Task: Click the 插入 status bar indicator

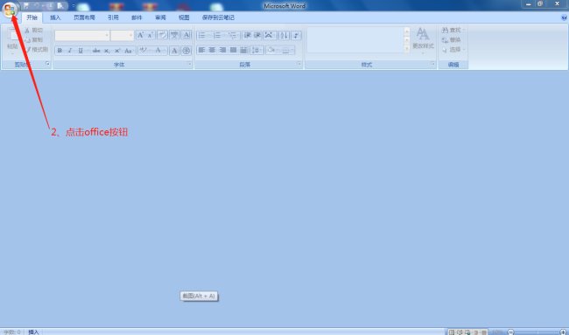Action: (33, 332)
